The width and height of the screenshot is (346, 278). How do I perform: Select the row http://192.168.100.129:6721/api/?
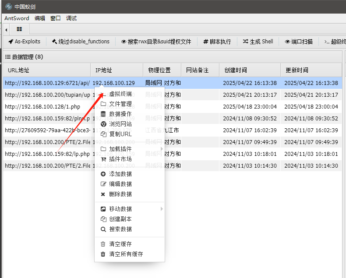(x=172, y=83)
